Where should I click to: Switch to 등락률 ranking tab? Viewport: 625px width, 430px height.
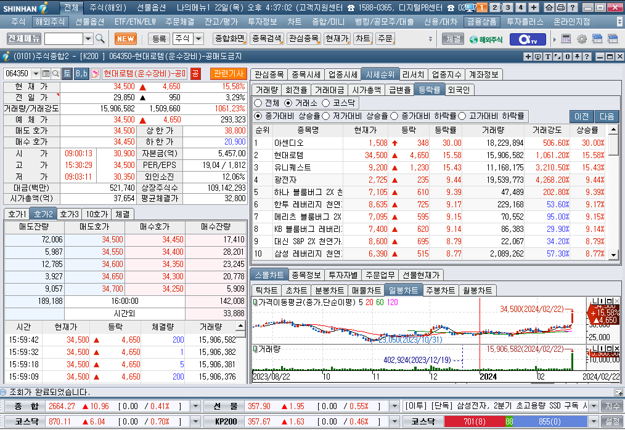click(429, 90)
